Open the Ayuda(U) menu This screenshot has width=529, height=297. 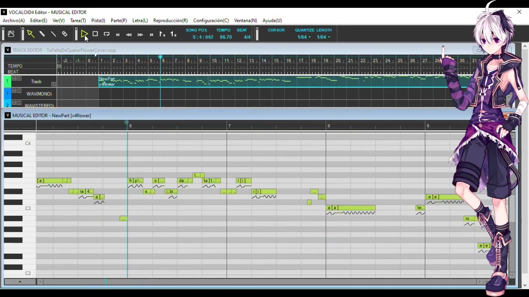point(272,20)
